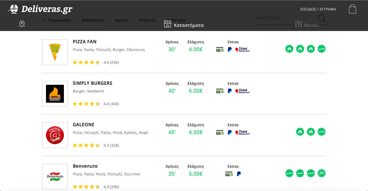Open PIZZA FAN restaurant title
The image size is (368, 191).
[x=84, y=42]
